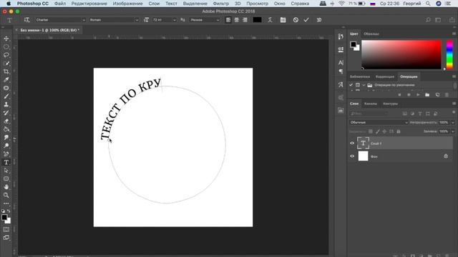Image resolution: width=458 pixels, height=257 pixels.
Task: Switch to the Контуры tab
Action: (x=390, y=104)
